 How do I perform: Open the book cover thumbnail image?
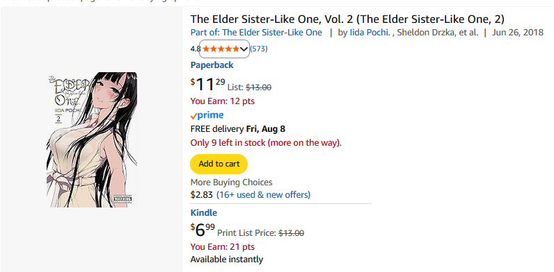(x=92, y=139)
